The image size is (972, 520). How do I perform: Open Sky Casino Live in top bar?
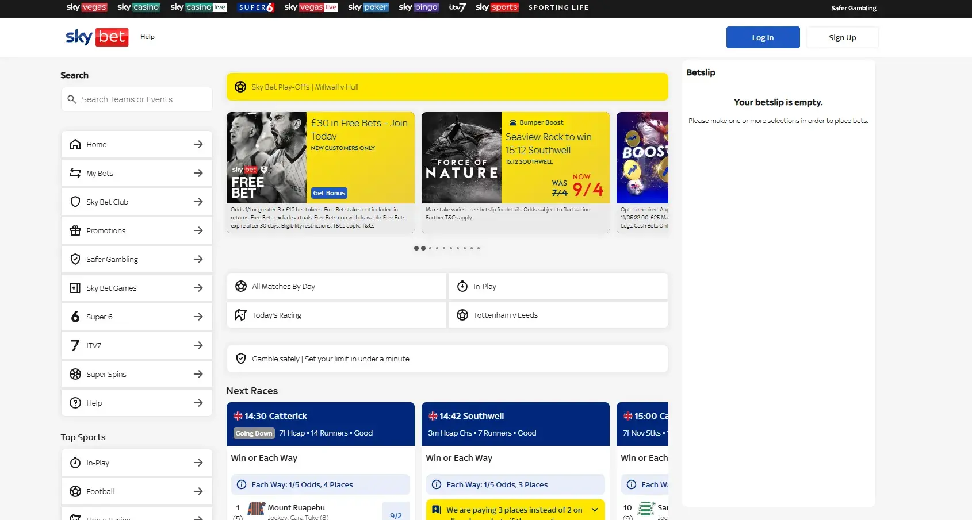(198, 7)
